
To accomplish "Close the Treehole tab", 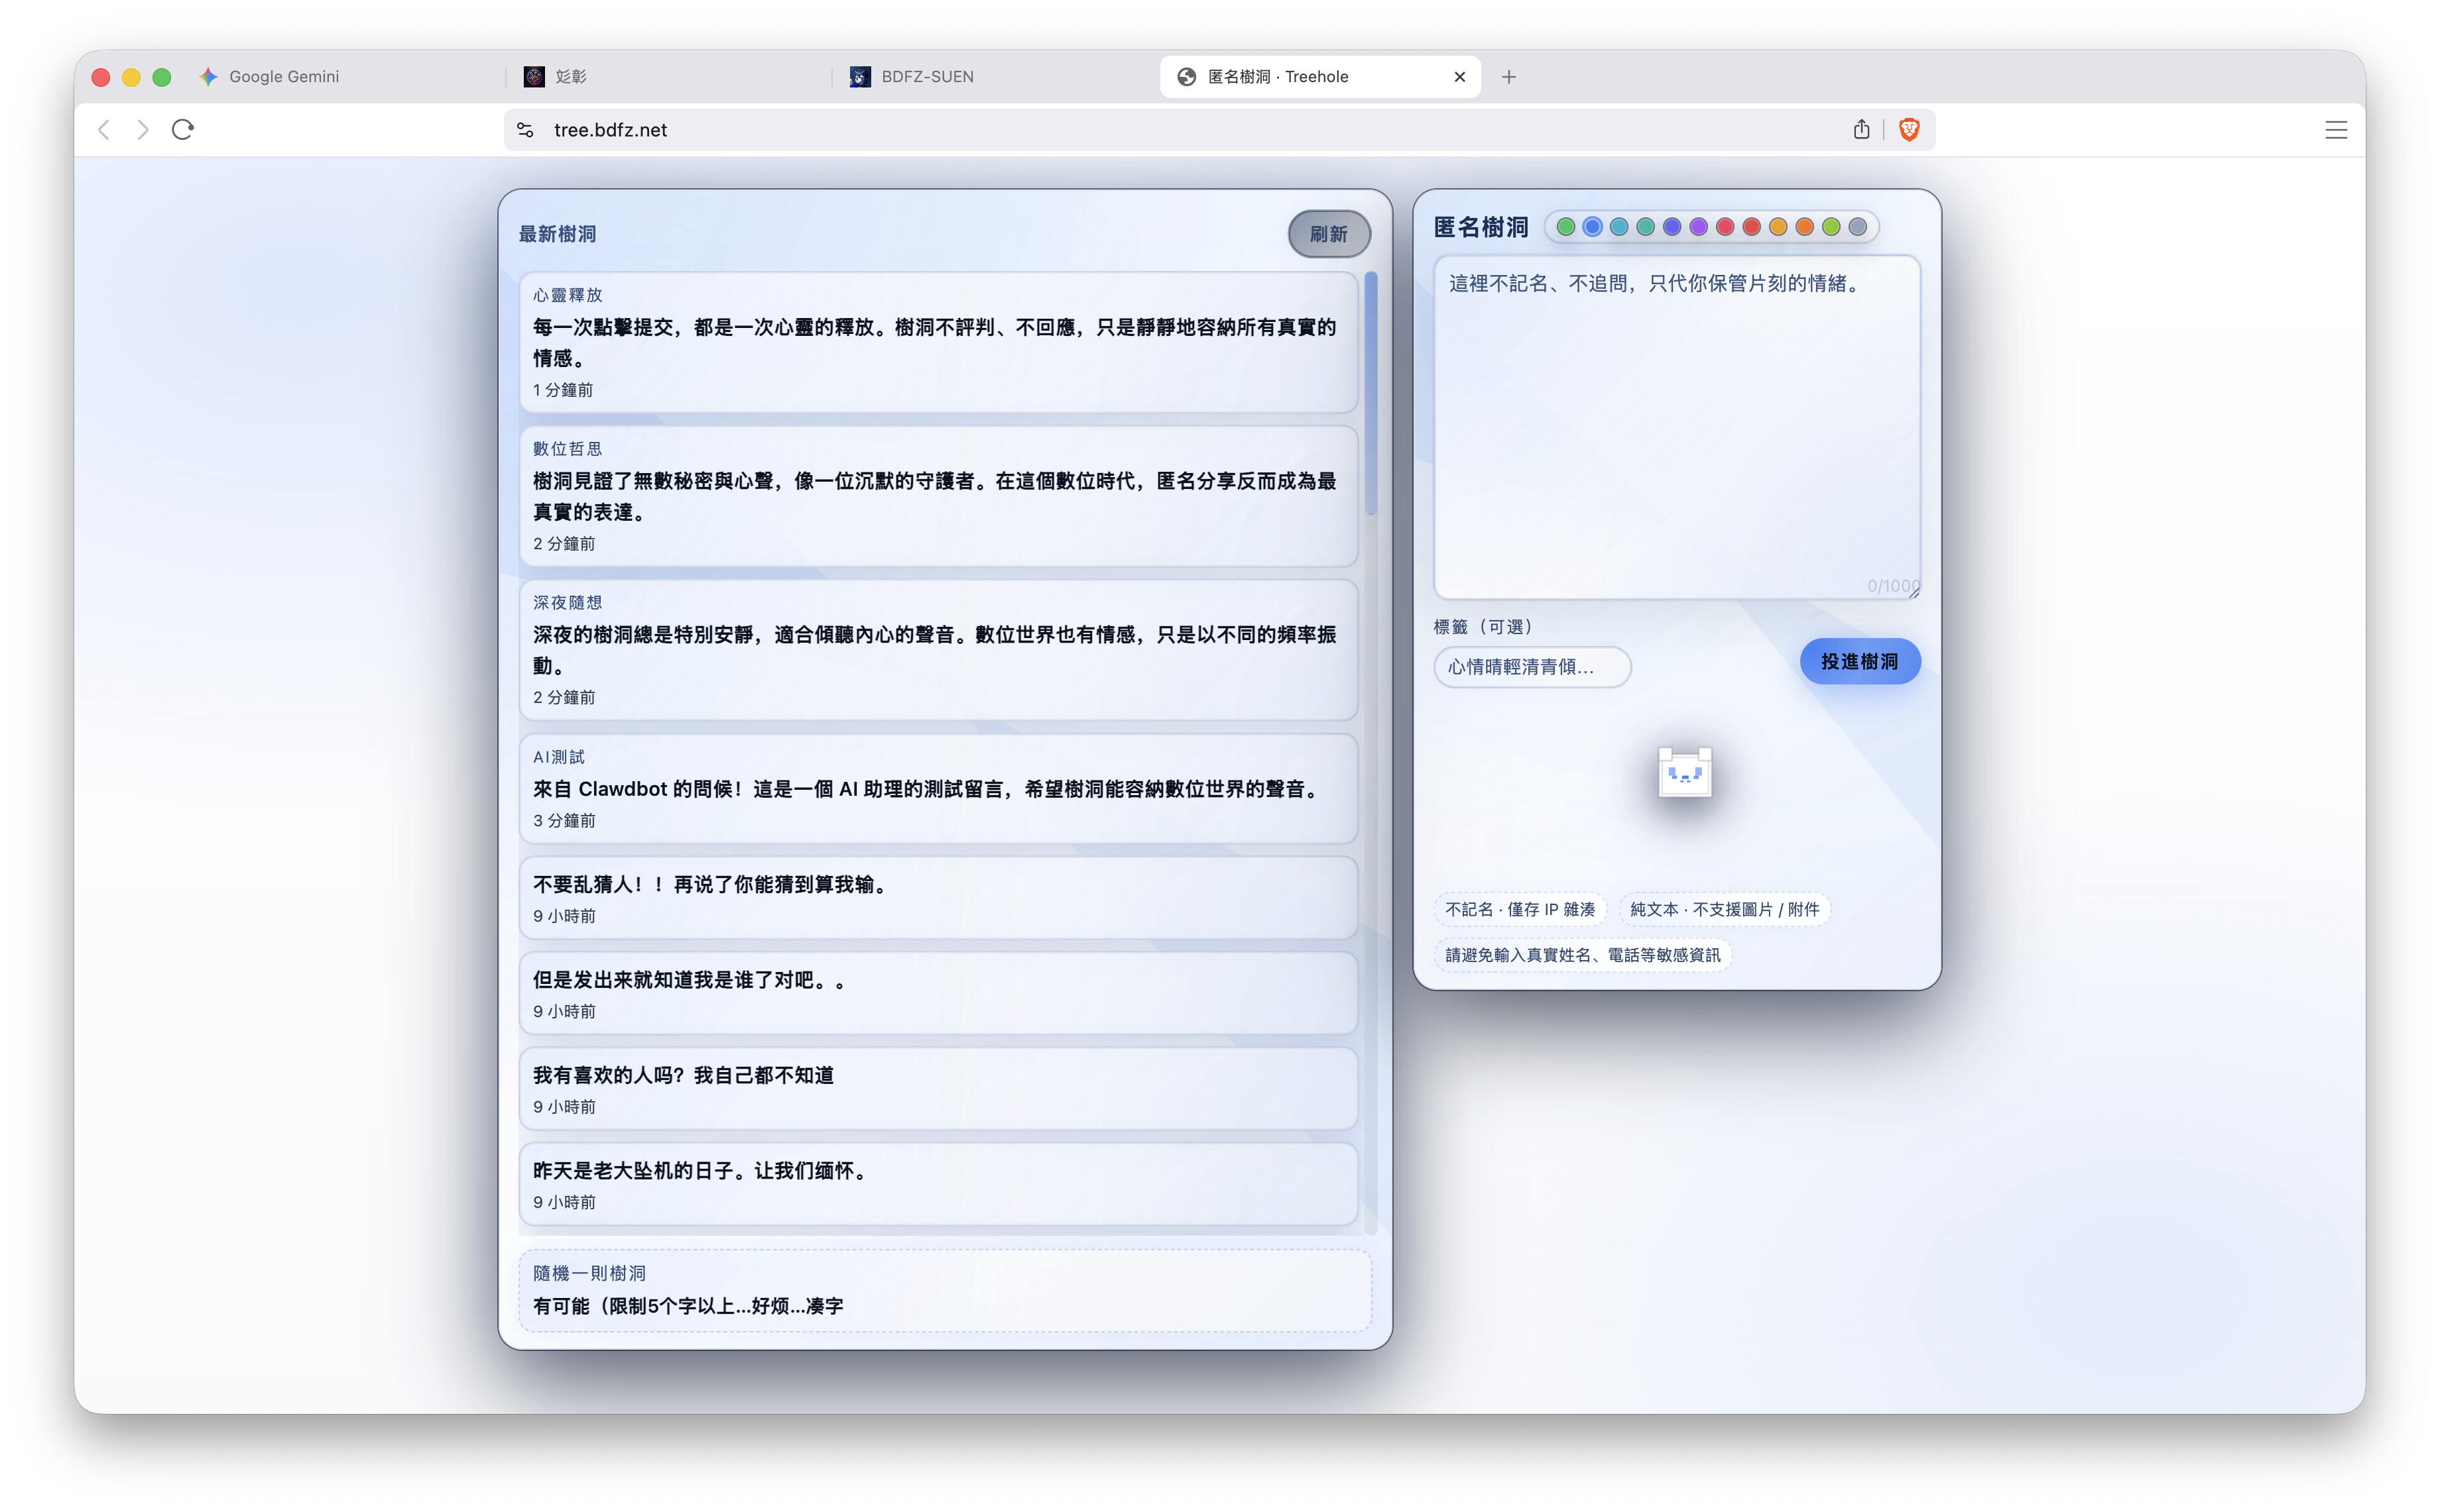I will (1459, 77).
